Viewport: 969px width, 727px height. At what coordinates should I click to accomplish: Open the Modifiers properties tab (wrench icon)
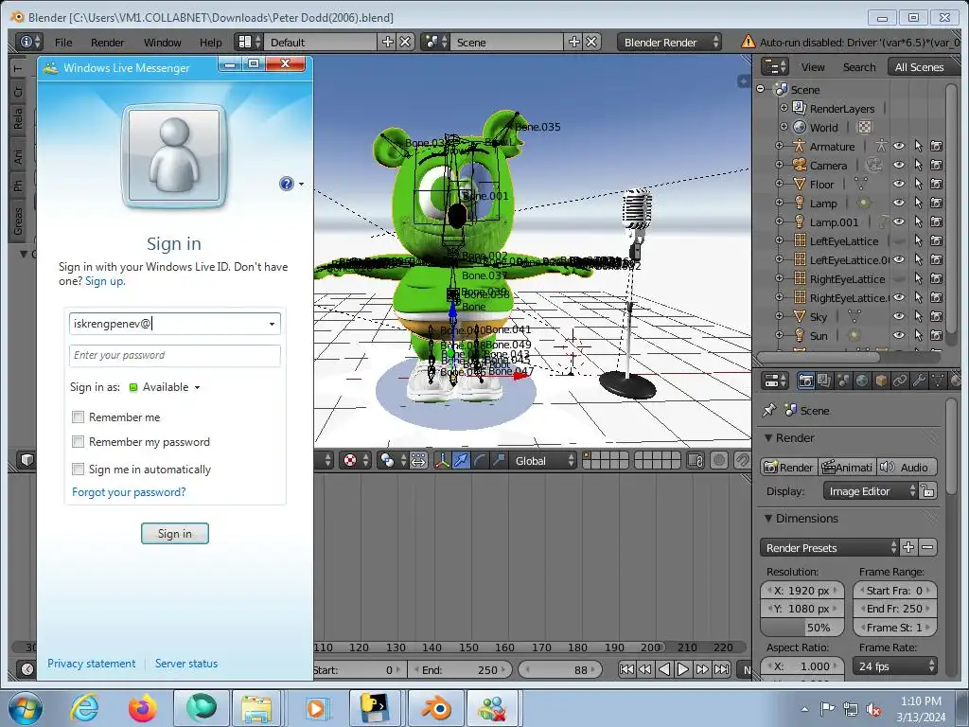919,381
